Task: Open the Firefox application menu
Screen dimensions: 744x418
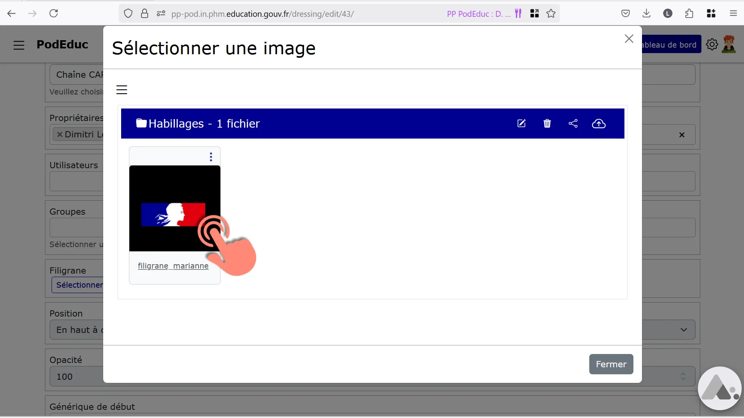Action: pyautogui.click(x=733, y=14)
